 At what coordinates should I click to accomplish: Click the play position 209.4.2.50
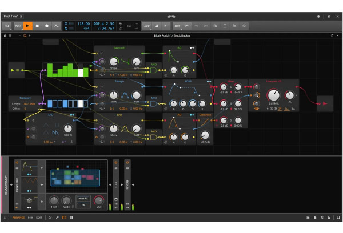(x=104, y=23)
